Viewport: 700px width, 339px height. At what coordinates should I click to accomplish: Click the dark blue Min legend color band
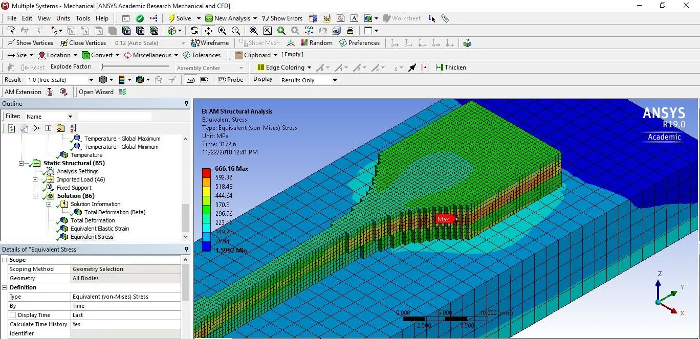[206, 246]
